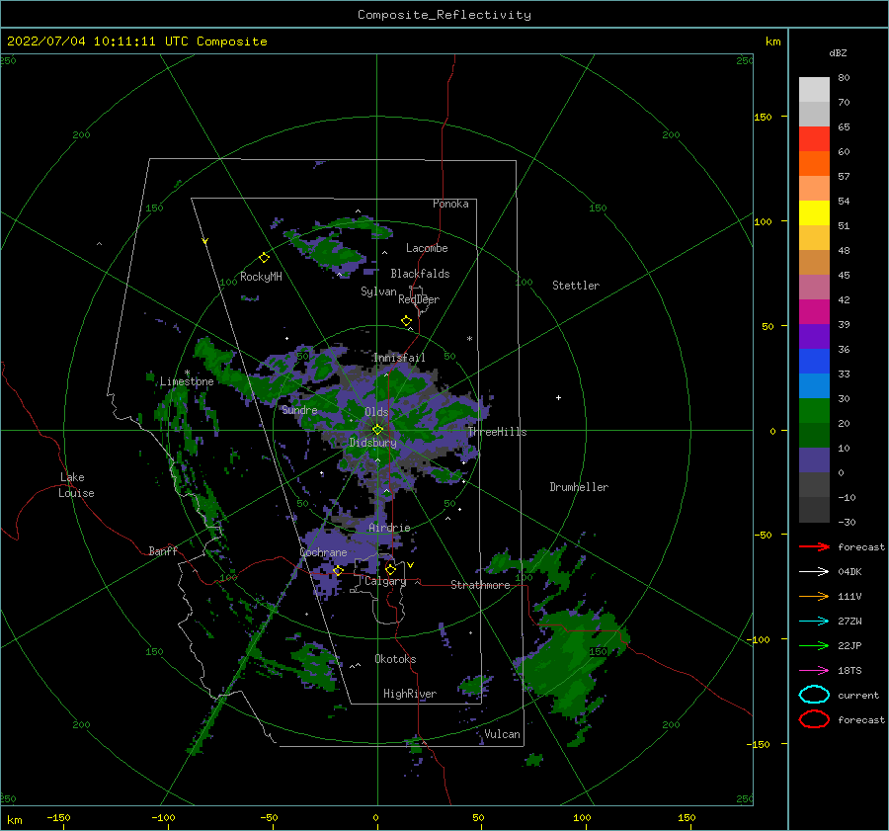Click the white 04DK arrow in legend

(x=814, y=572)
